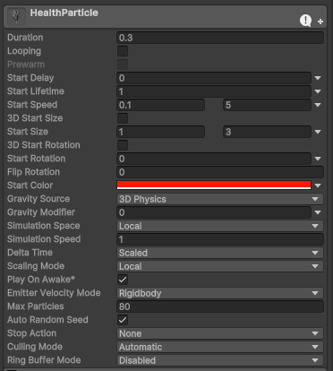Uncheck the Play On Awake checkbox
Image resolution: width=333 pixels, height=371 pixels.
click(123, 280)
